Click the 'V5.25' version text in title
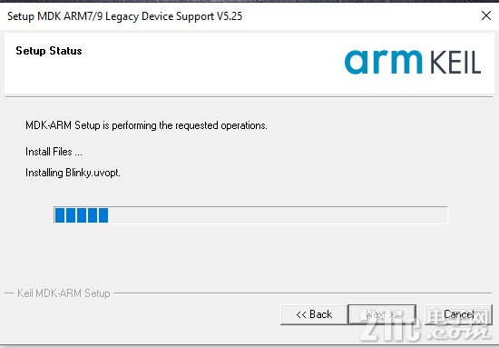 230,16
